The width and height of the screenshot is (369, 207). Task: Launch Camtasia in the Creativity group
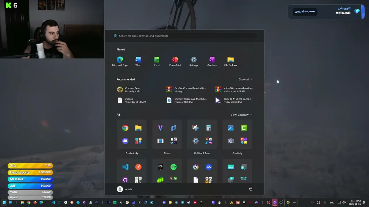pos(244,128)
